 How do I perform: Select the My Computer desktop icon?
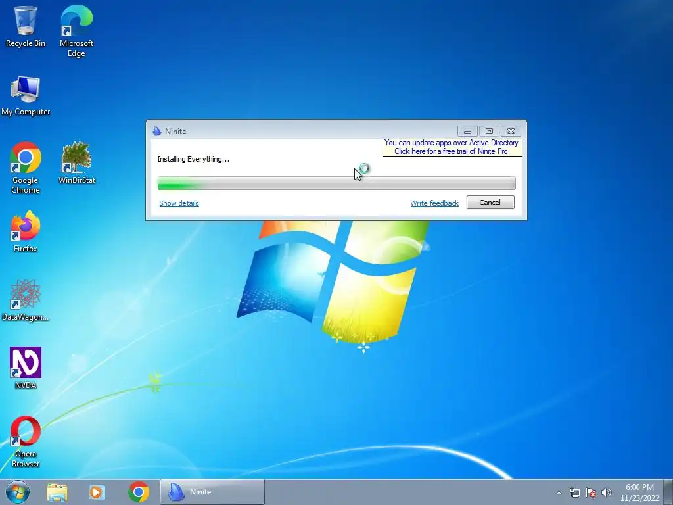[26, 96]
